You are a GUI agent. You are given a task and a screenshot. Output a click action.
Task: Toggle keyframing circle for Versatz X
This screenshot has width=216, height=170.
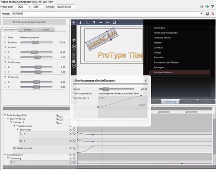point(5,52)
